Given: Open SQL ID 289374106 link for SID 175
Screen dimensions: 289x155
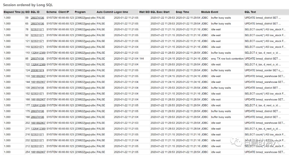Looking at the screenshot, I should click(37, 111).
